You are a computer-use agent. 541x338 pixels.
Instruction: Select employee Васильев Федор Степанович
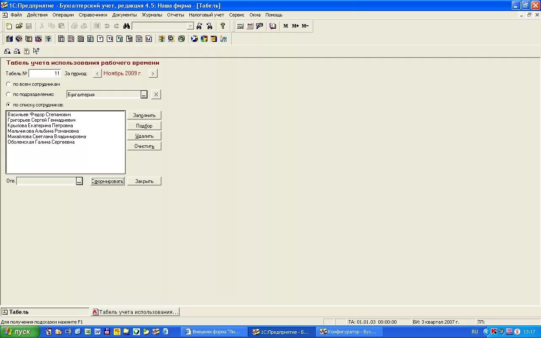pos(39,114)
